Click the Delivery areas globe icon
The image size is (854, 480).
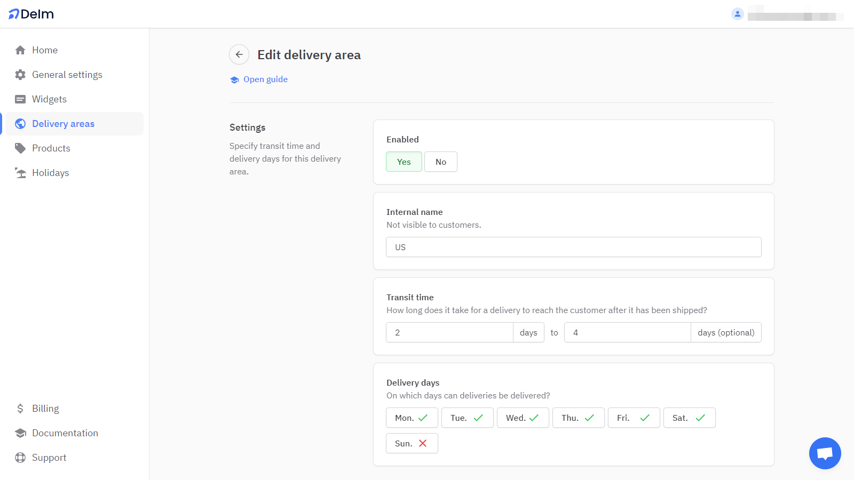(x=20, y=123)
